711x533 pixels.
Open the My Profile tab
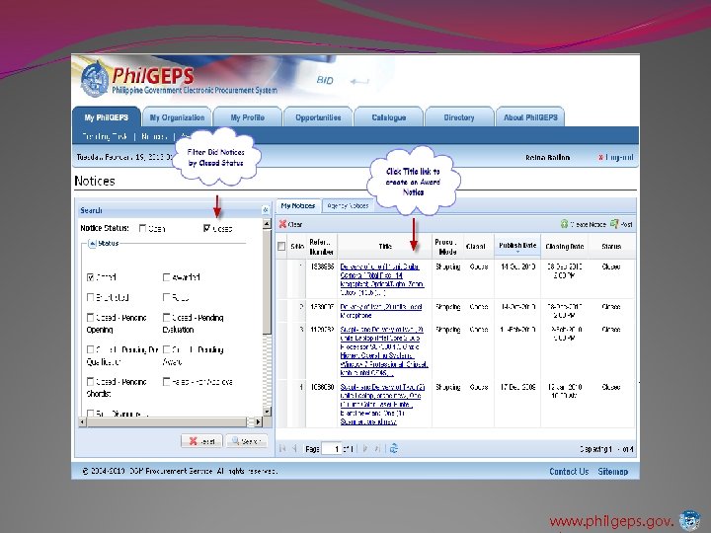point(247,117)
